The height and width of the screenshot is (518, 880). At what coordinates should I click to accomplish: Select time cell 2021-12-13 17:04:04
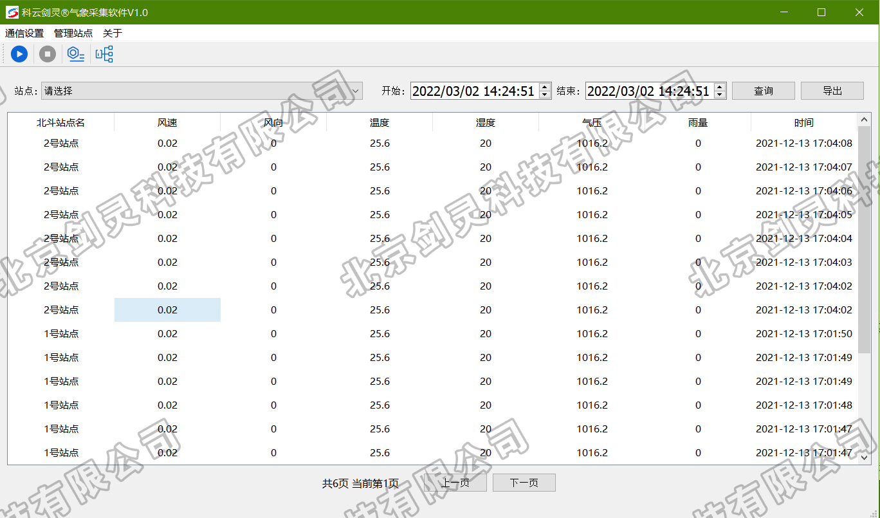click(x=804, y=238)
